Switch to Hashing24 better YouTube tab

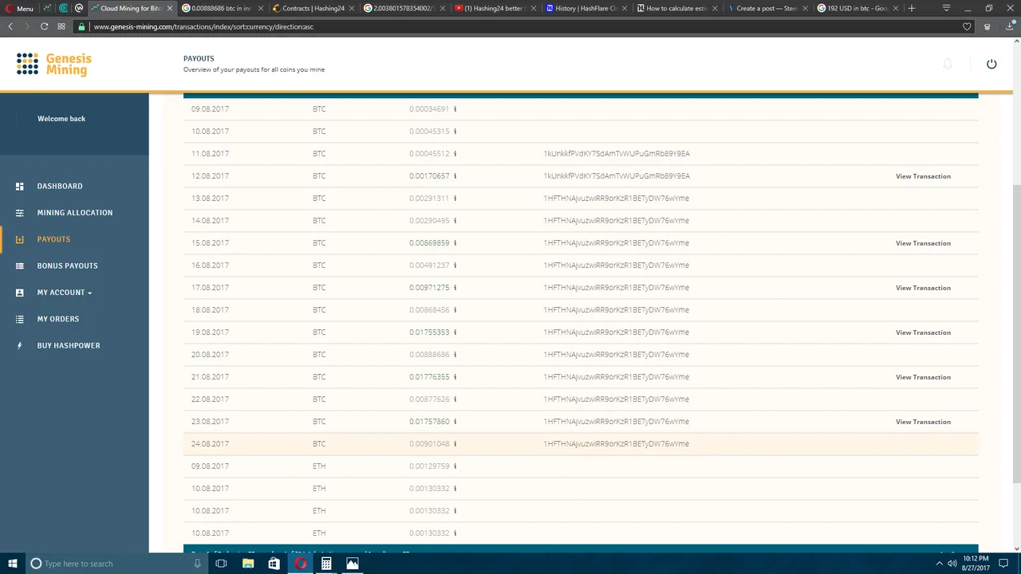click(x=495, y=8)
